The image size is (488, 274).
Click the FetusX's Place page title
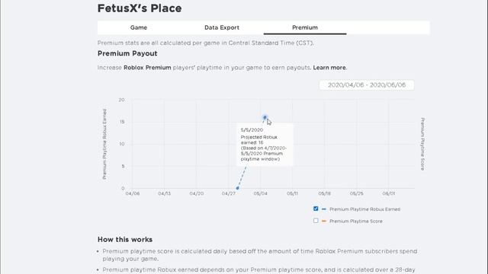click(140, 8)
